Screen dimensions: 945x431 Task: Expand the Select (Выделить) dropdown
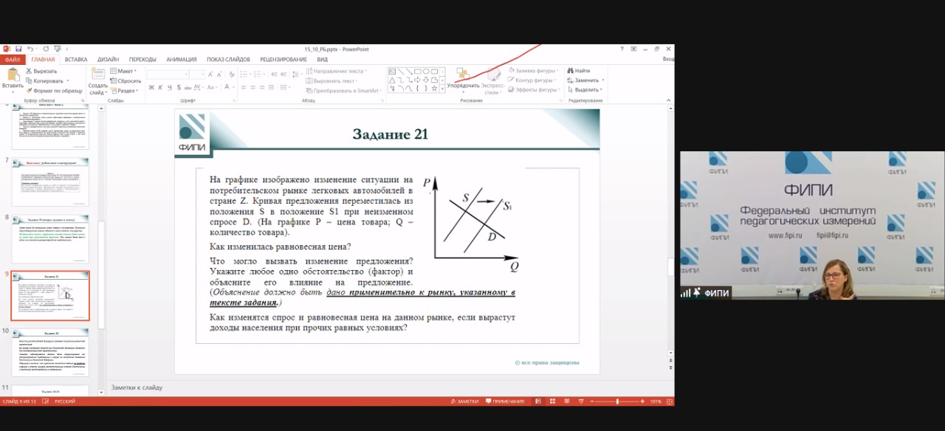tap(587, 90)
